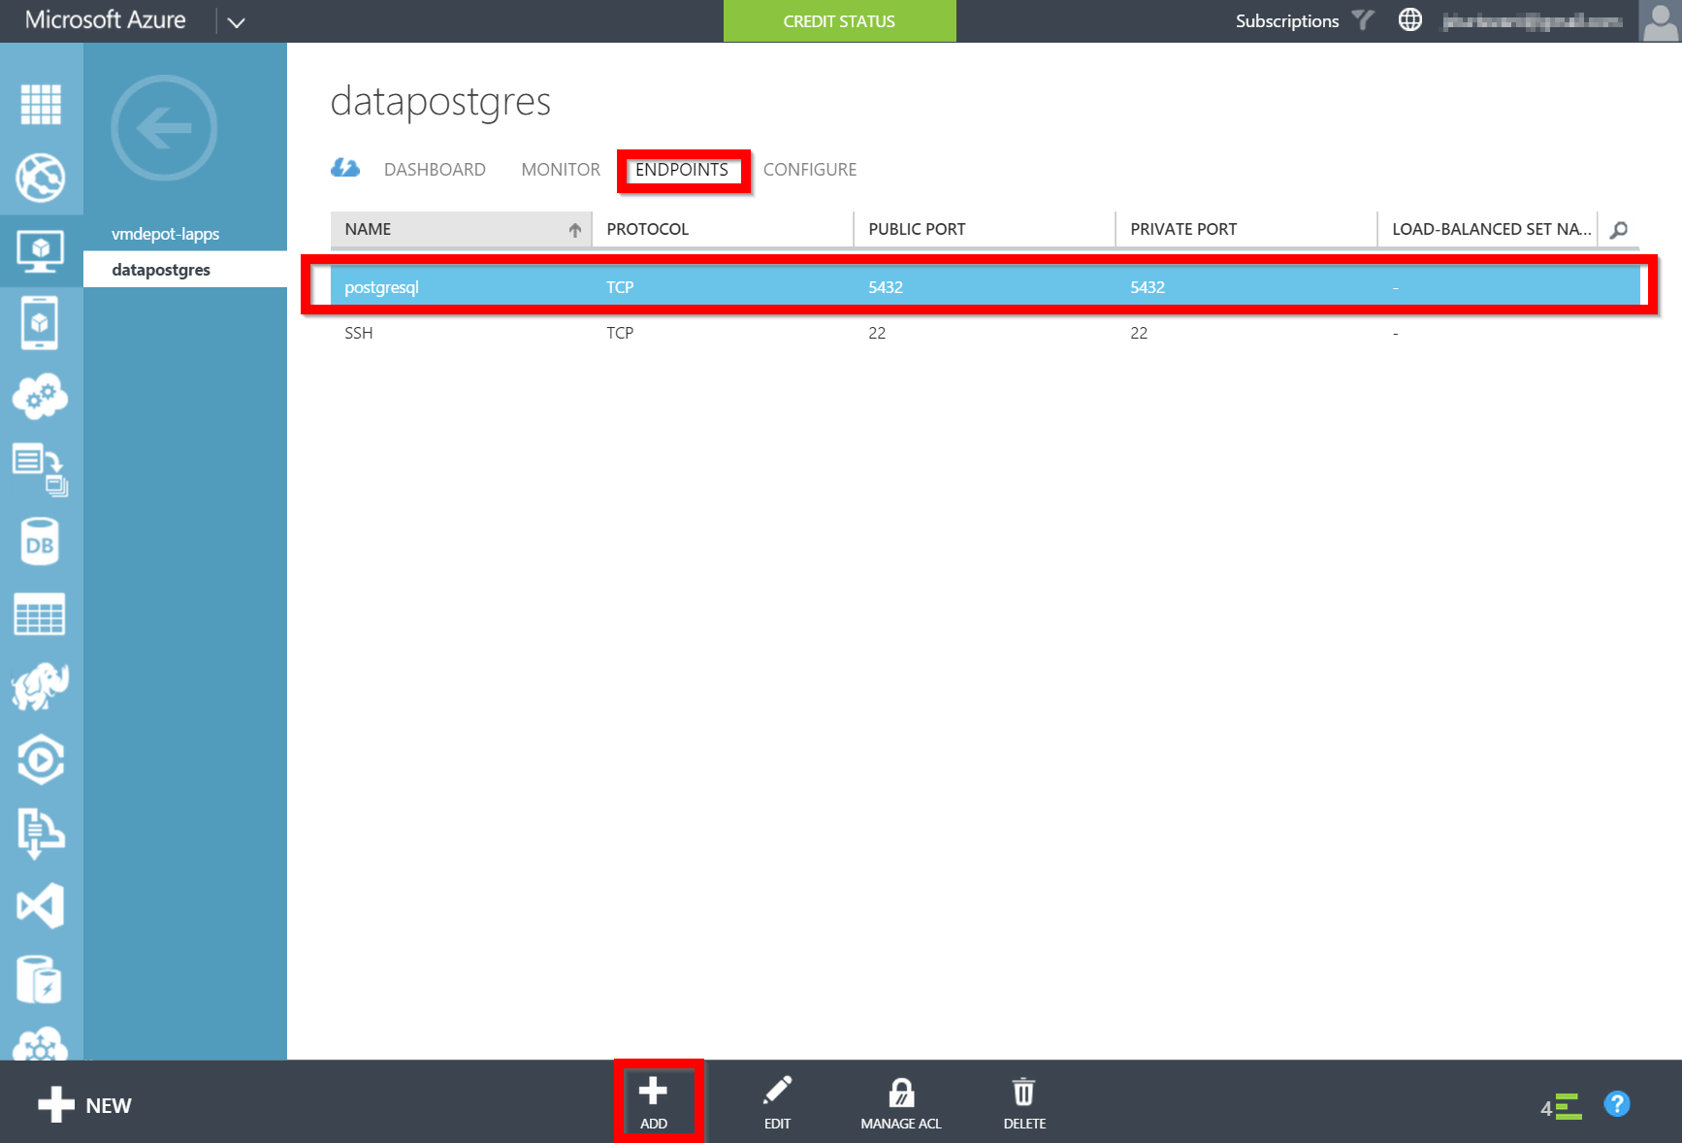1682x1143 pixels.
Task: Open SQL Databases DB icon
Action: point(40,541)
